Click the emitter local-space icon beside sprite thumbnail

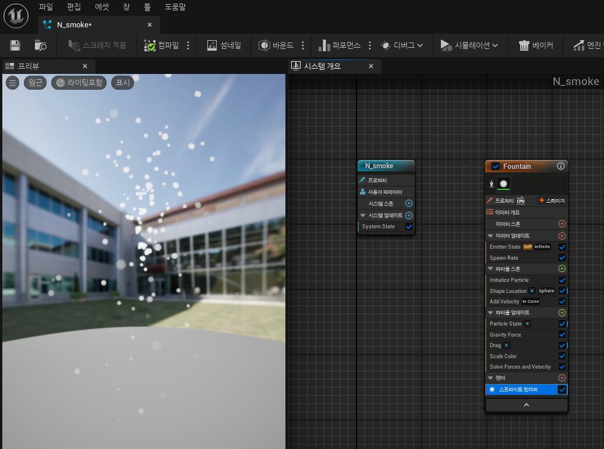point(492,183)
